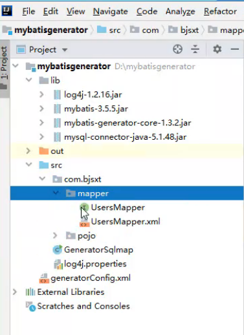Hide the Project panel with minus icon
Screen dimensions: 244x335
coord(235,49)
